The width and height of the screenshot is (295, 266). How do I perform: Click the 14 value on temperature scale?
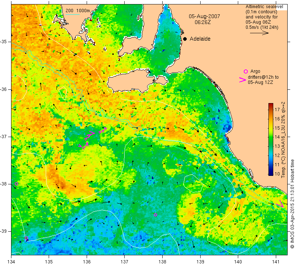[x=277, y=137]
